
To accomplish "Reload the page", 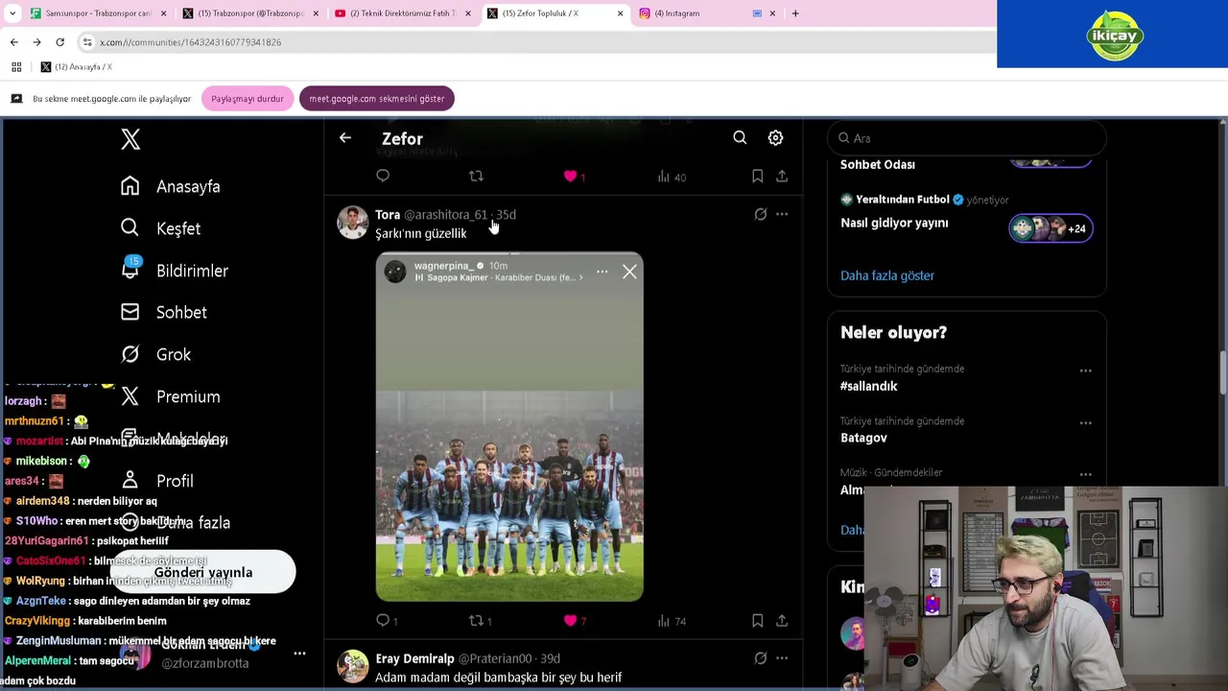I will [x=59, y=42].
